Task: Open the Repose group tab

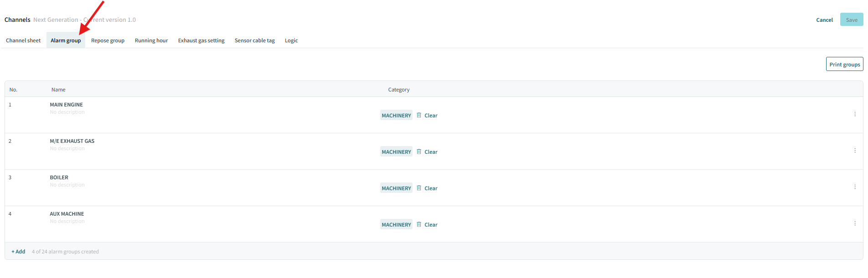Action: click(108, 40)
